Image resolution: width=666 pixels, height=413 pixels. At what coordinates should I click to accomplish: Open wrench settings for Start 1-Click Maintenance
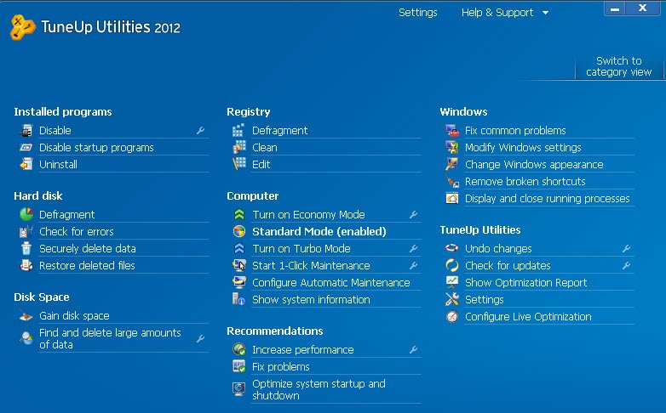coord(413,265)
